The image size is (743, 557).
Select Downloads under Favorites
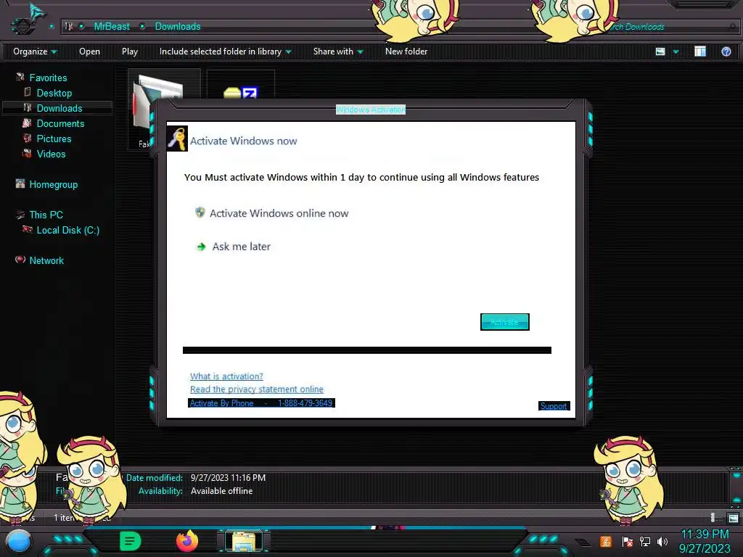click(59, 109)
